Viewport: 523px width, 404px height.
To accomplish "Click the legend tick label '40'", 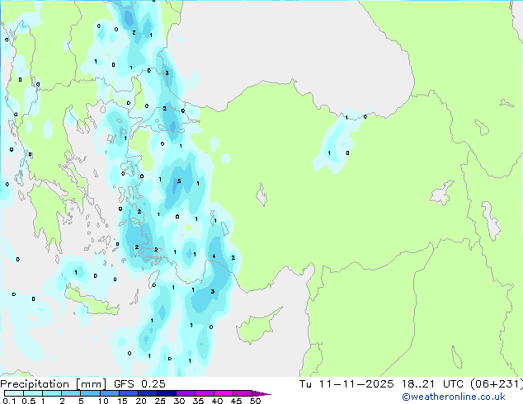I will [217, 401].
